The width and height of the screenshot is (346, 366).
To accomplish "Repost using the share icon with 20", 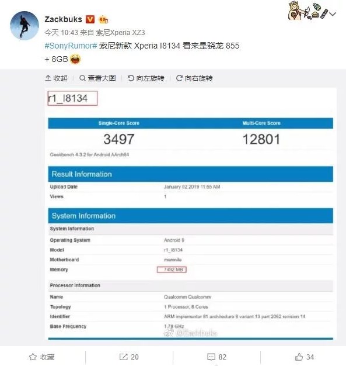I will pyautogui.click(x=129, y=357).
